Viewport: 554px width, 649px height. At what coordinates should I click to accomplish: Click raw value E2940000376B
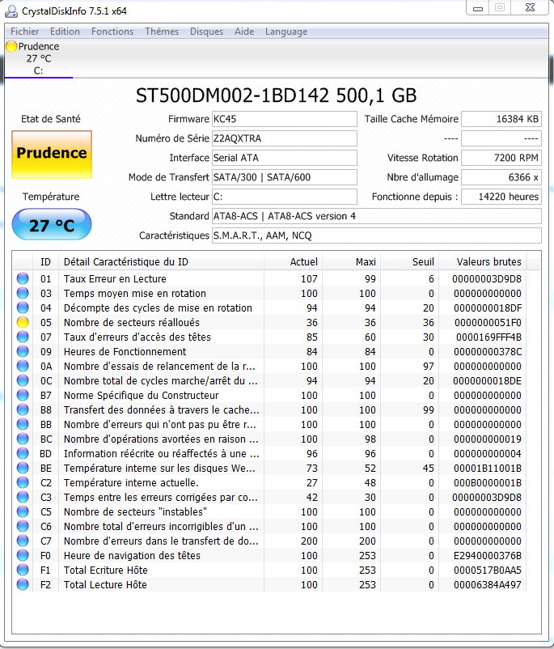tap(488, 555)
